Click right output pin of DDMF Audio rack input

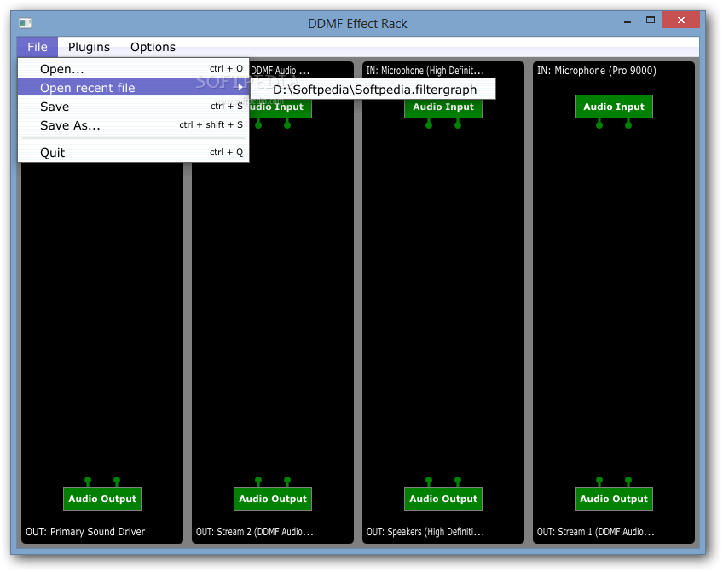[287, 124]
